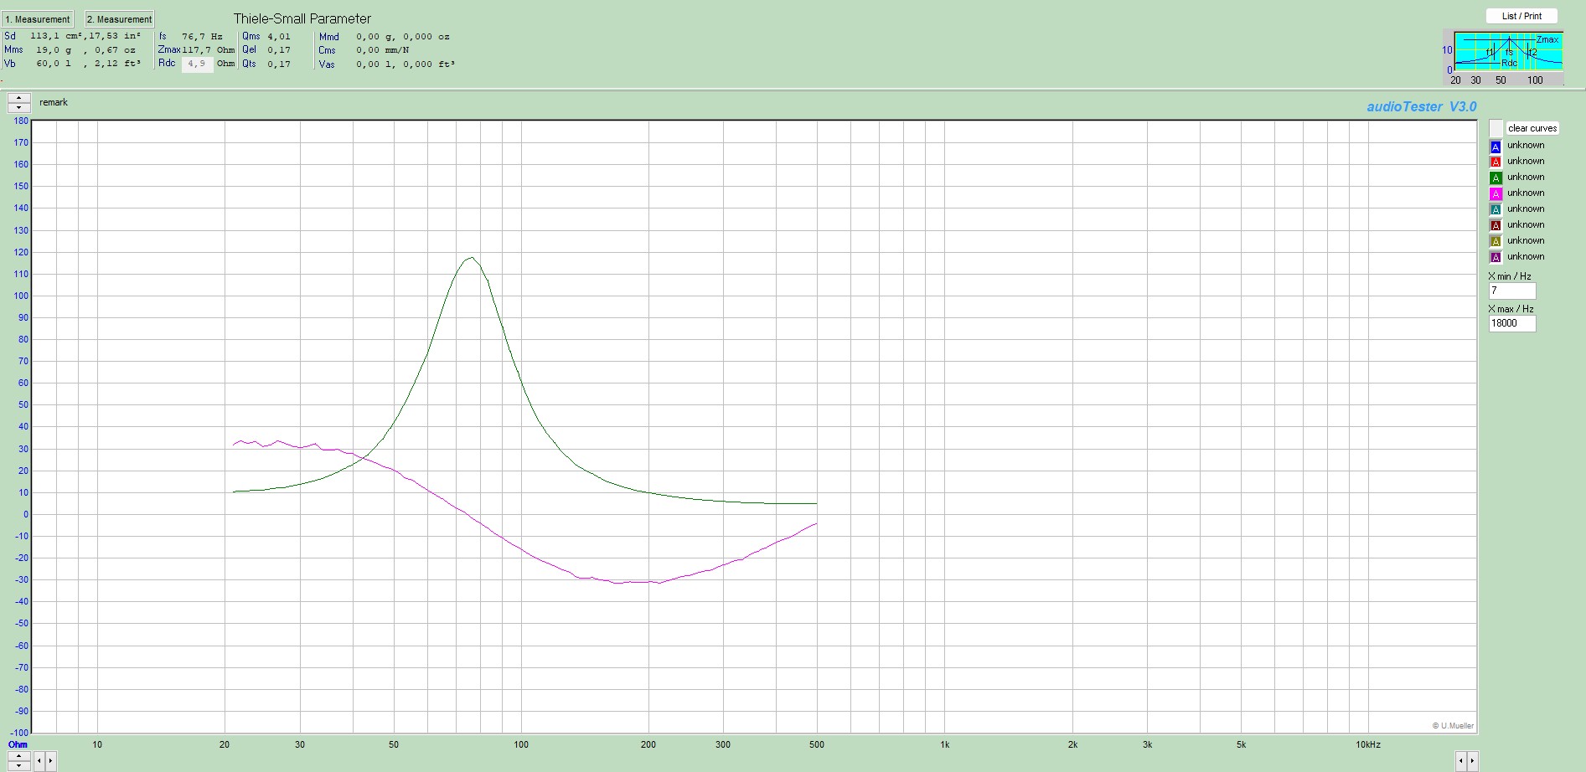Click the down arrow stepper below Ohm label
Viewport: 1586px width, 772px height.
(18, 766)
